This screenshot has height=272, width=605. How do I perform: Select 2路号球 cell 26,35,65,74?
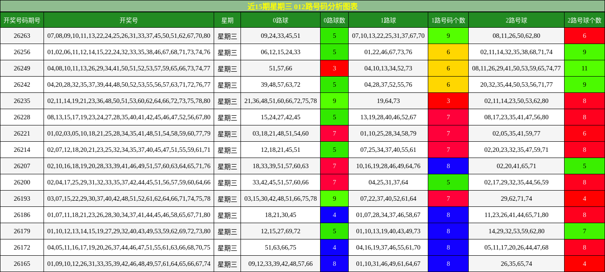(516, 264)
